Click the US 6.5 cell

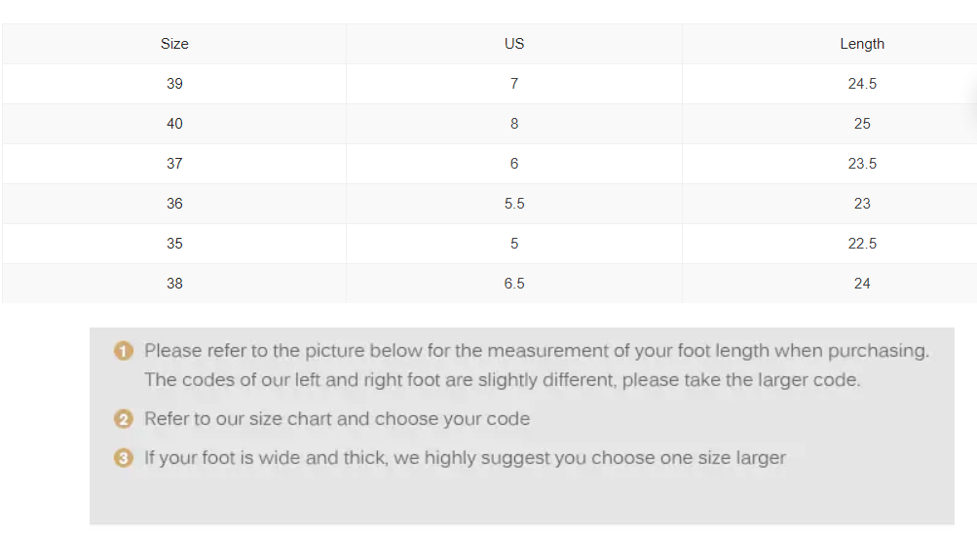514,284
